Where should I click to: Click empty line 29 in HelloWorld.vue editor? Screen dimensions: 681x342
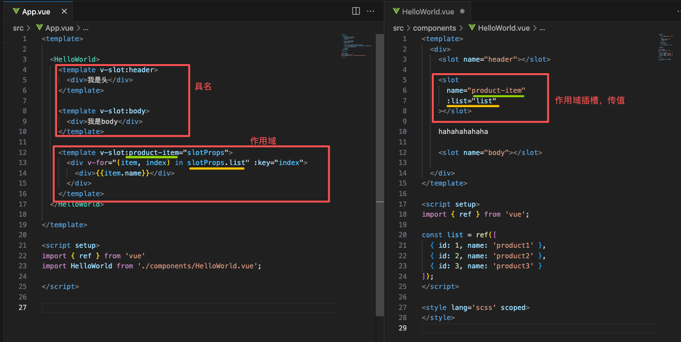coord(538,328)
